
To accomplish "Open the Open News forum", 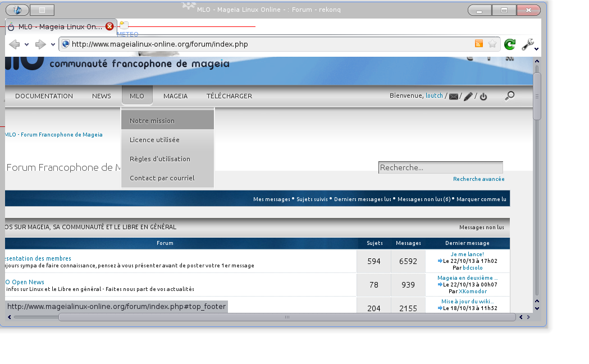I will pyautogui.click(x=25, y=282).
